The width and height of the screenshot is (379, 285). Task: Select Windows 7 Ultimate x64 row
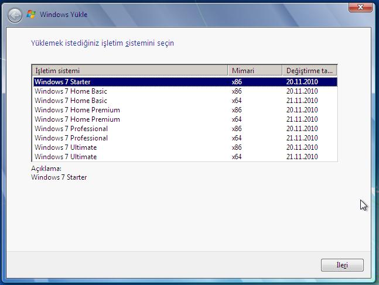(x=185, y=157)
